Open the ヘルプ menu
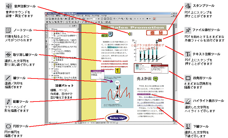 pos(104,16)
